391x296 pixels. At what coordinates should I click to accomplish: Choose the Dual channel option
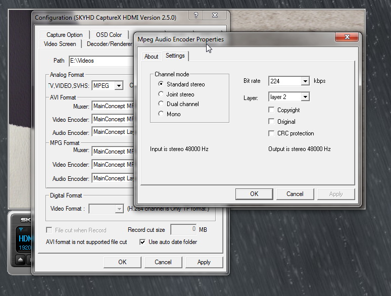161,104
